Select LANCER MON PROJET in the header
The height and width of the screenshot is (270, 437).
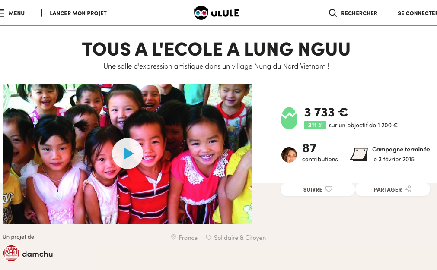click(78, 13)
